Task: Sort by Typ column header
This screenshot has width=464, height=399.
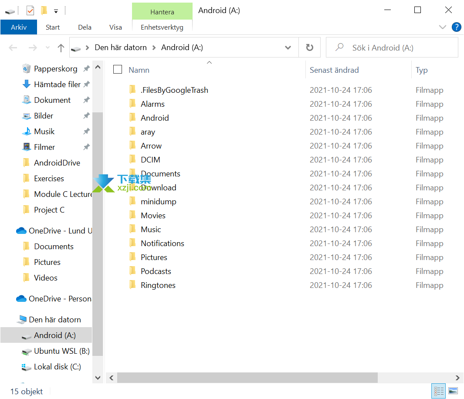Action: point(422,70)
